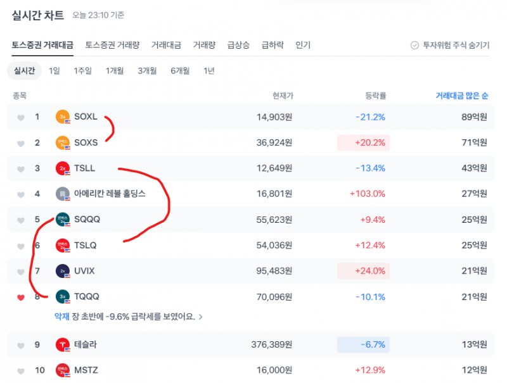Switch to the 인기 tab

tap(303, 45)
